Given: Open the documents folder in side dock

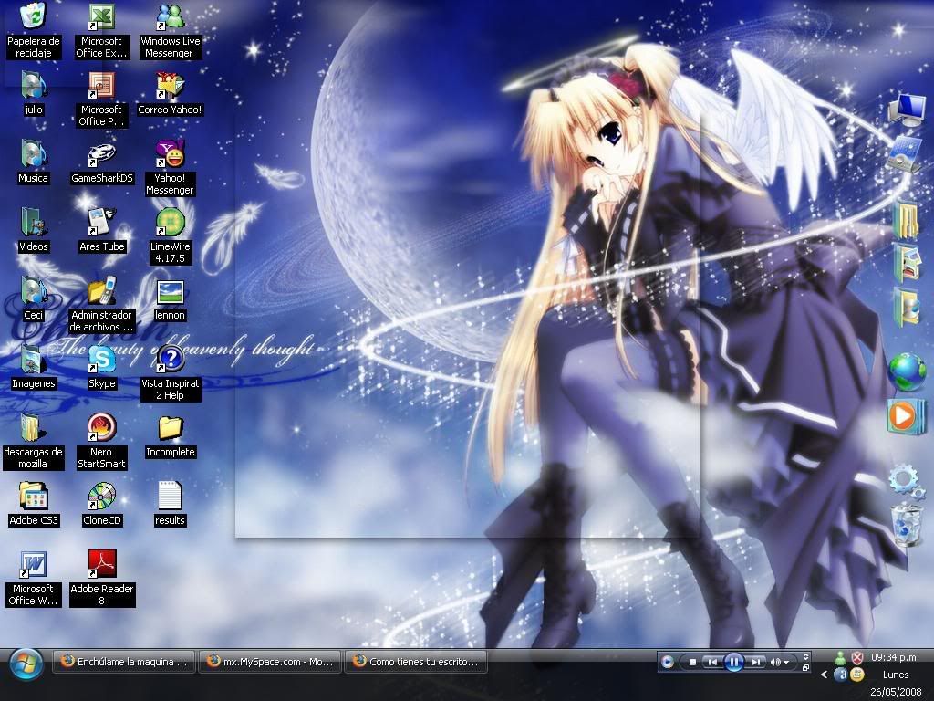Looking at the screenshot, I should point(906,219).
